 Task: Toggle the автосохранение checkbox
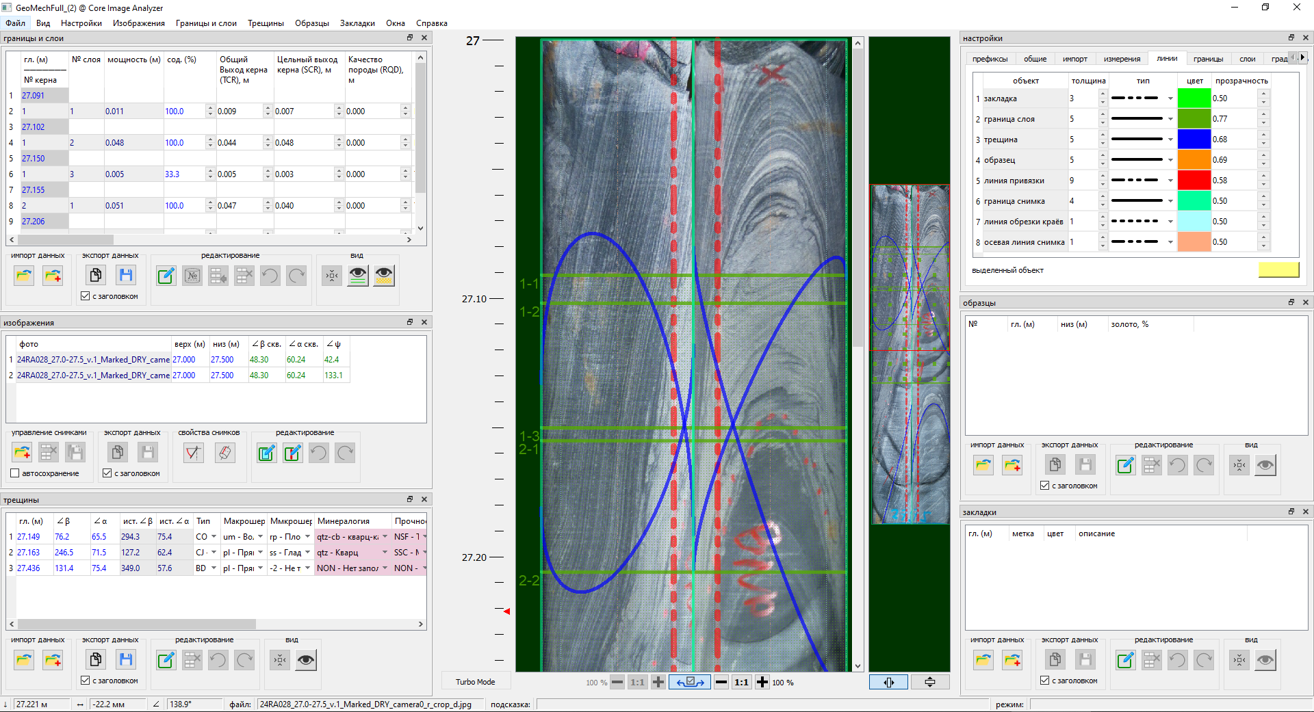(x=15, y=473)
